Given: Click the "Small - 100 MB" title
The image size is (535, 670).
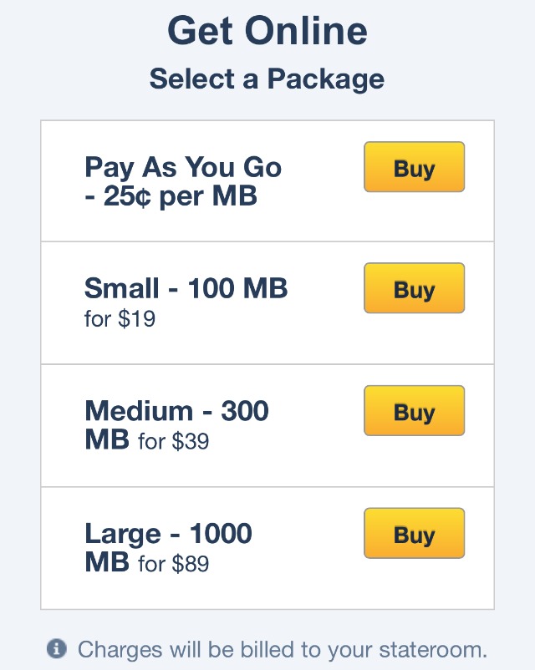Looking at the screenshot, I should [x=186, y=288].
